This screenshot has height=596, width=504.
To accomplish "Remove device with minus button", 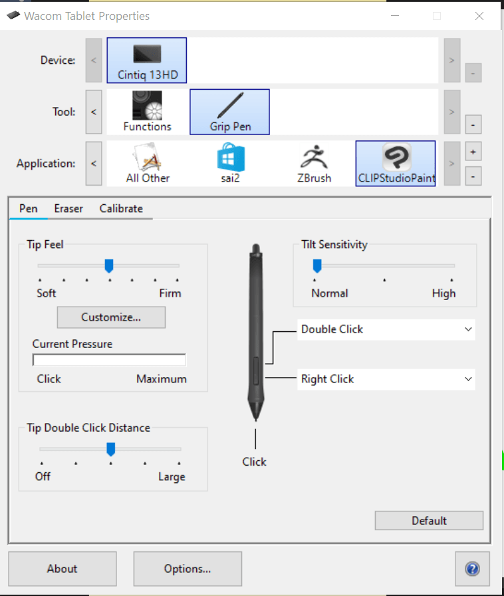I will (473, 73).
